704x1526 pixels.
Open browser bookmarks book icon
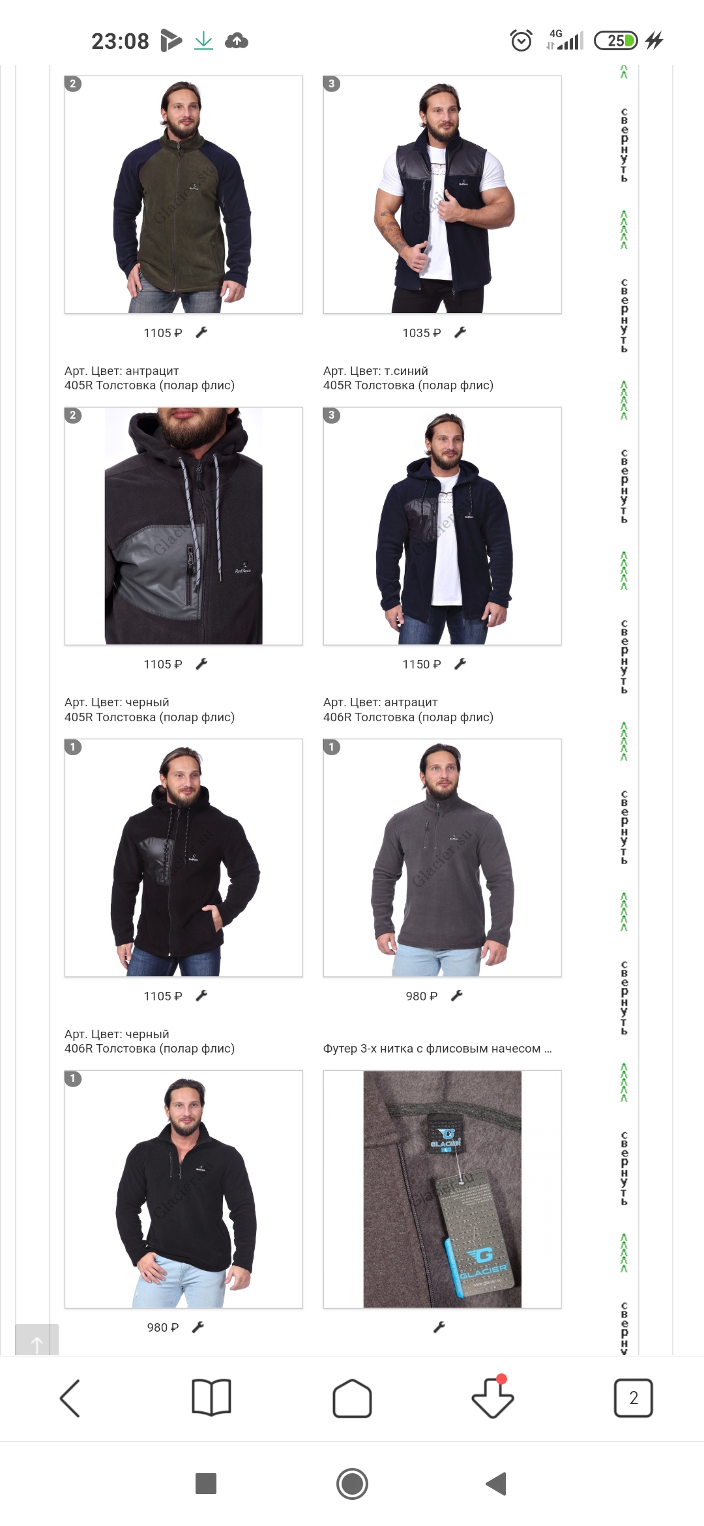211,1398
